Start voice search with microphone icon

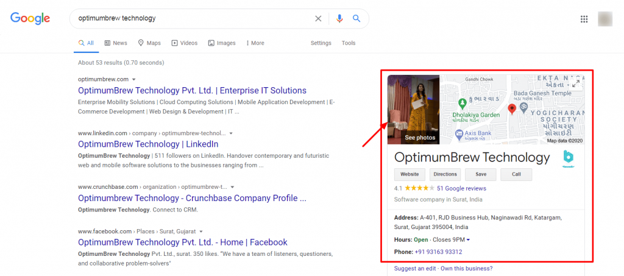click(339, 19)
